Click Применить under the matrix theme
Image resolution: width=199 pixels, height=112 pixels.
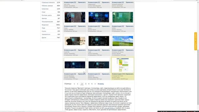tap(82, 74)
